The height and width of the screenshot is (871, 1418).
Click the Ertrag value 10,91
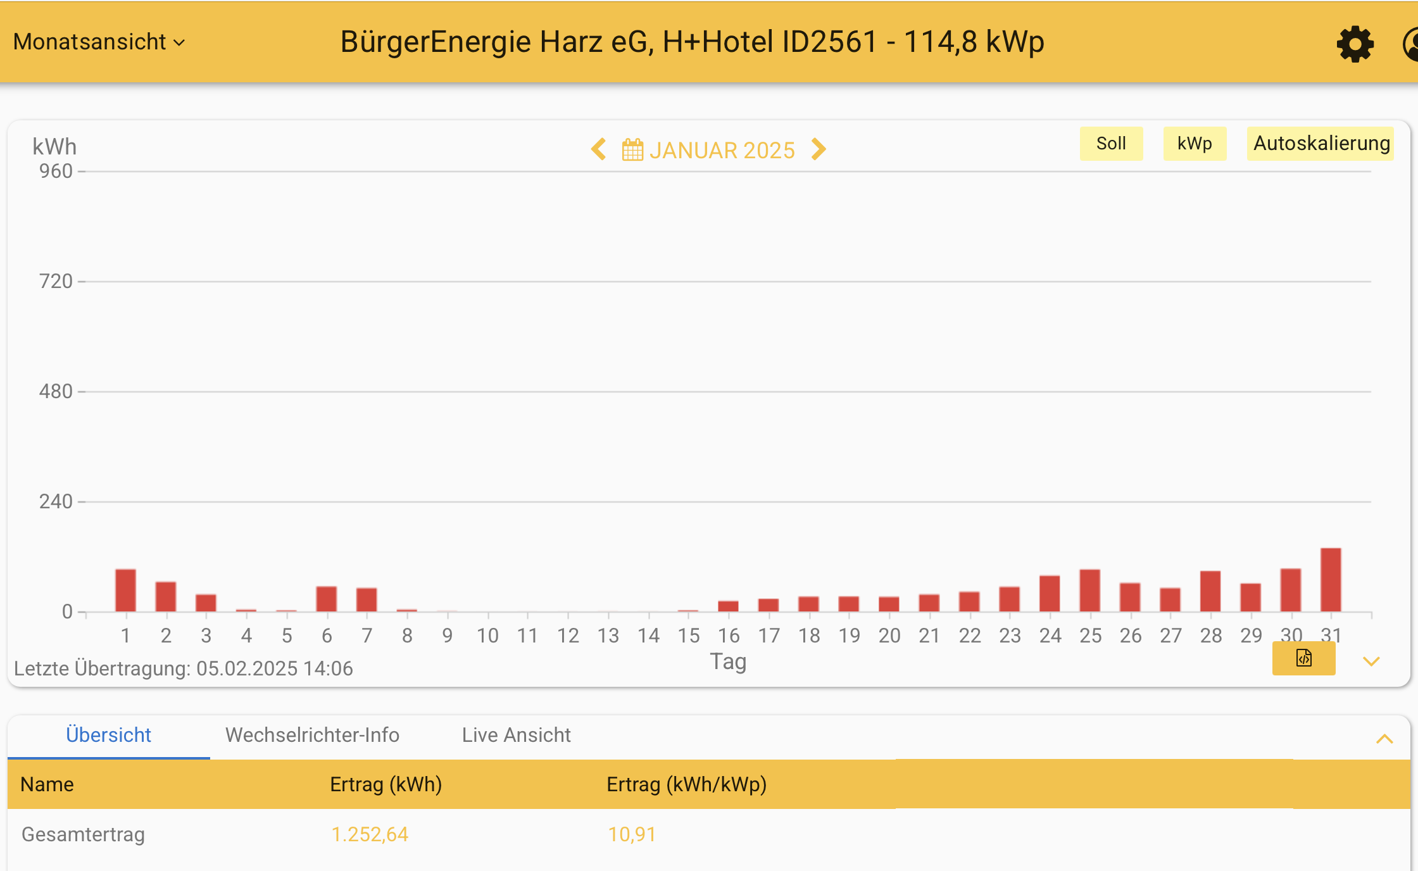[x=632, y=834]
